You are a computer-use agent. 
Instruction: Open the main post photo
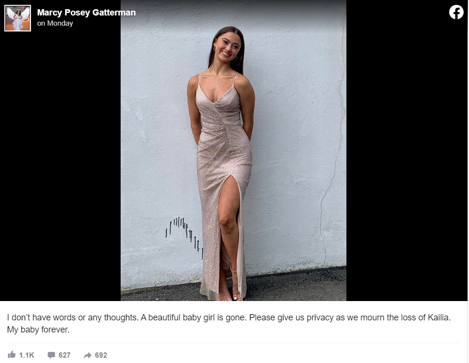[234, 150]
